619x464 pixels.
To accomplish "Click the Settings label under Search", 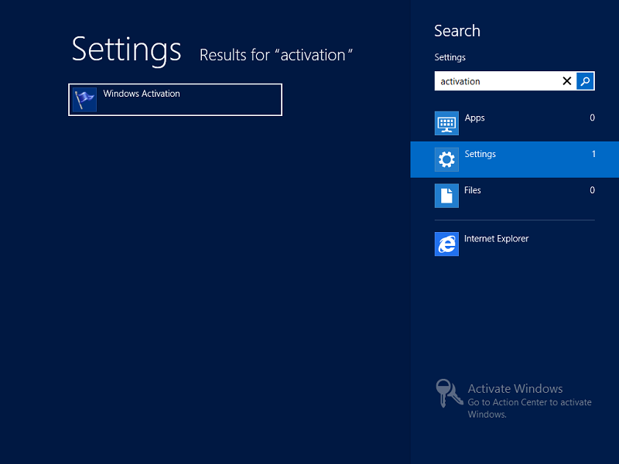I will [450, 57].
